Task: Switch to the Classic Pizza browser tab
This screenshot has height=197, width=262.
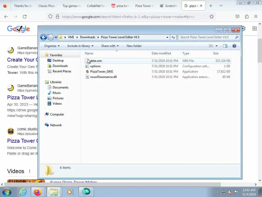Action: (x=47, y=6)
